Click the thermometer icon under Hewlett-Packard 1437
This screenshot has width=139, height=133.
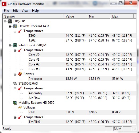click(x=20, y=31)
